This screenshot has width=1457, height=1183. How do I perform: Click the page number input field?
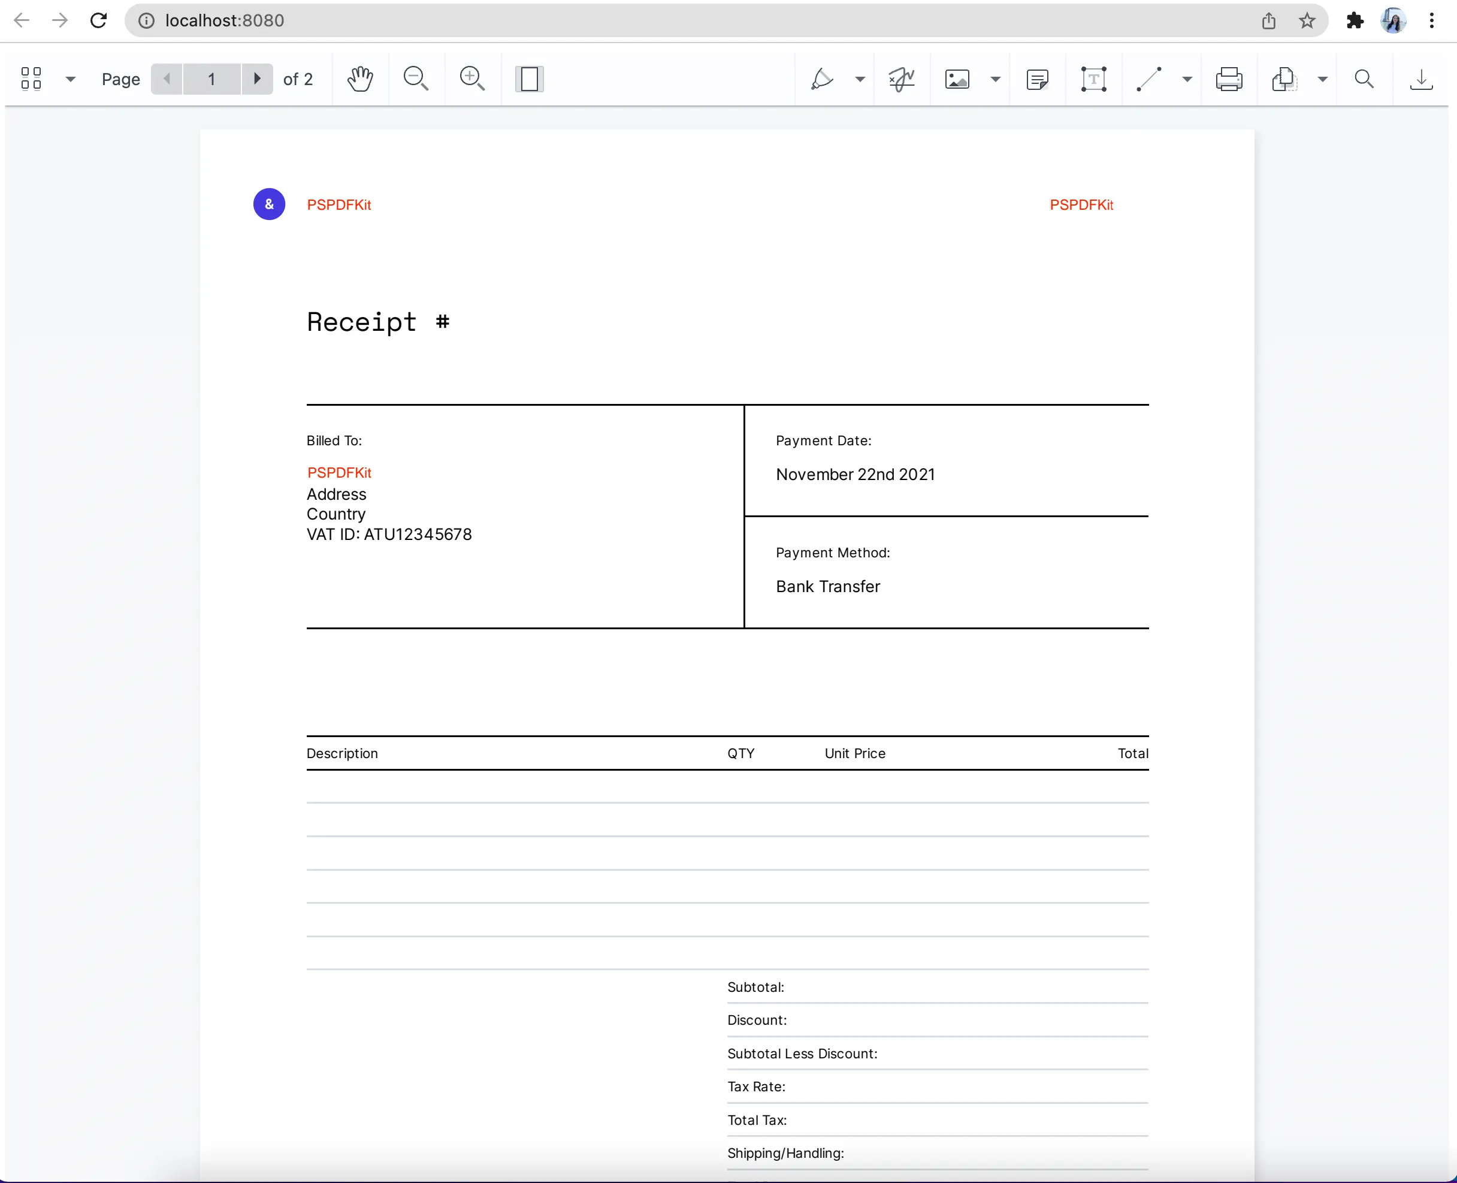click(212, 79)
